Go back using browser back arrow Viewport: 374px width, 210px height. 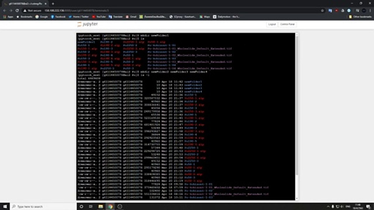4,10
